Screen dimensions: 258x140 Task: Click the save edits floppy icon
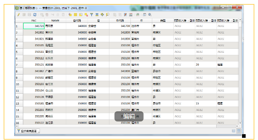point(29,15)
